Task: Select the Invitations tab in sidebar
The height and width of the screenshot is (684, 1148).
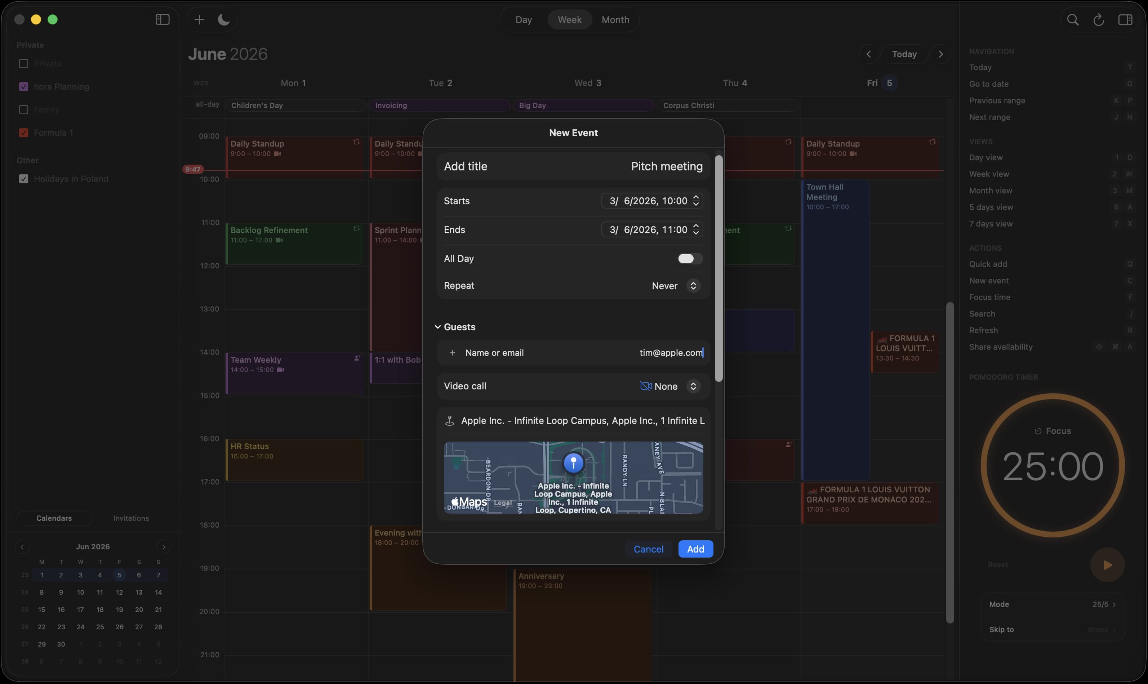Action: click(x=131, y=518)
